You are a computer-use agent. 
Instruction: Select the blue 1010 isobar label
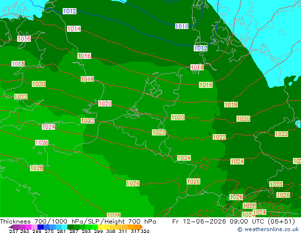tap(182, 26)
